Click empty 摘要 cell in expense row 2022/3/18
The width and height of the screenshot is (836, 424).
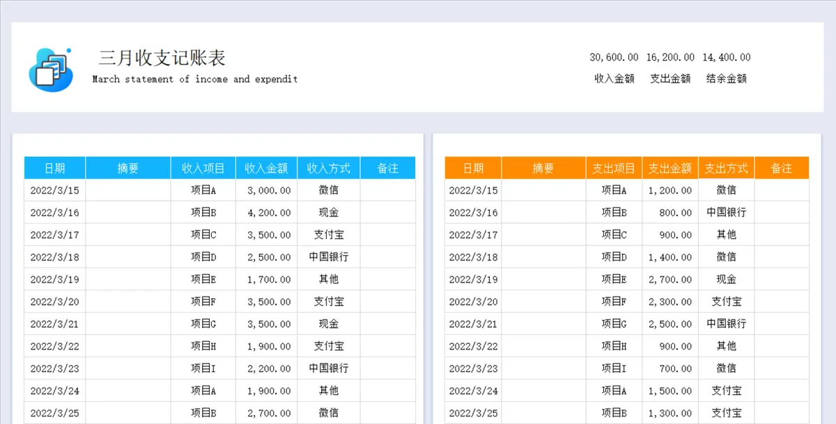(543, 257)
